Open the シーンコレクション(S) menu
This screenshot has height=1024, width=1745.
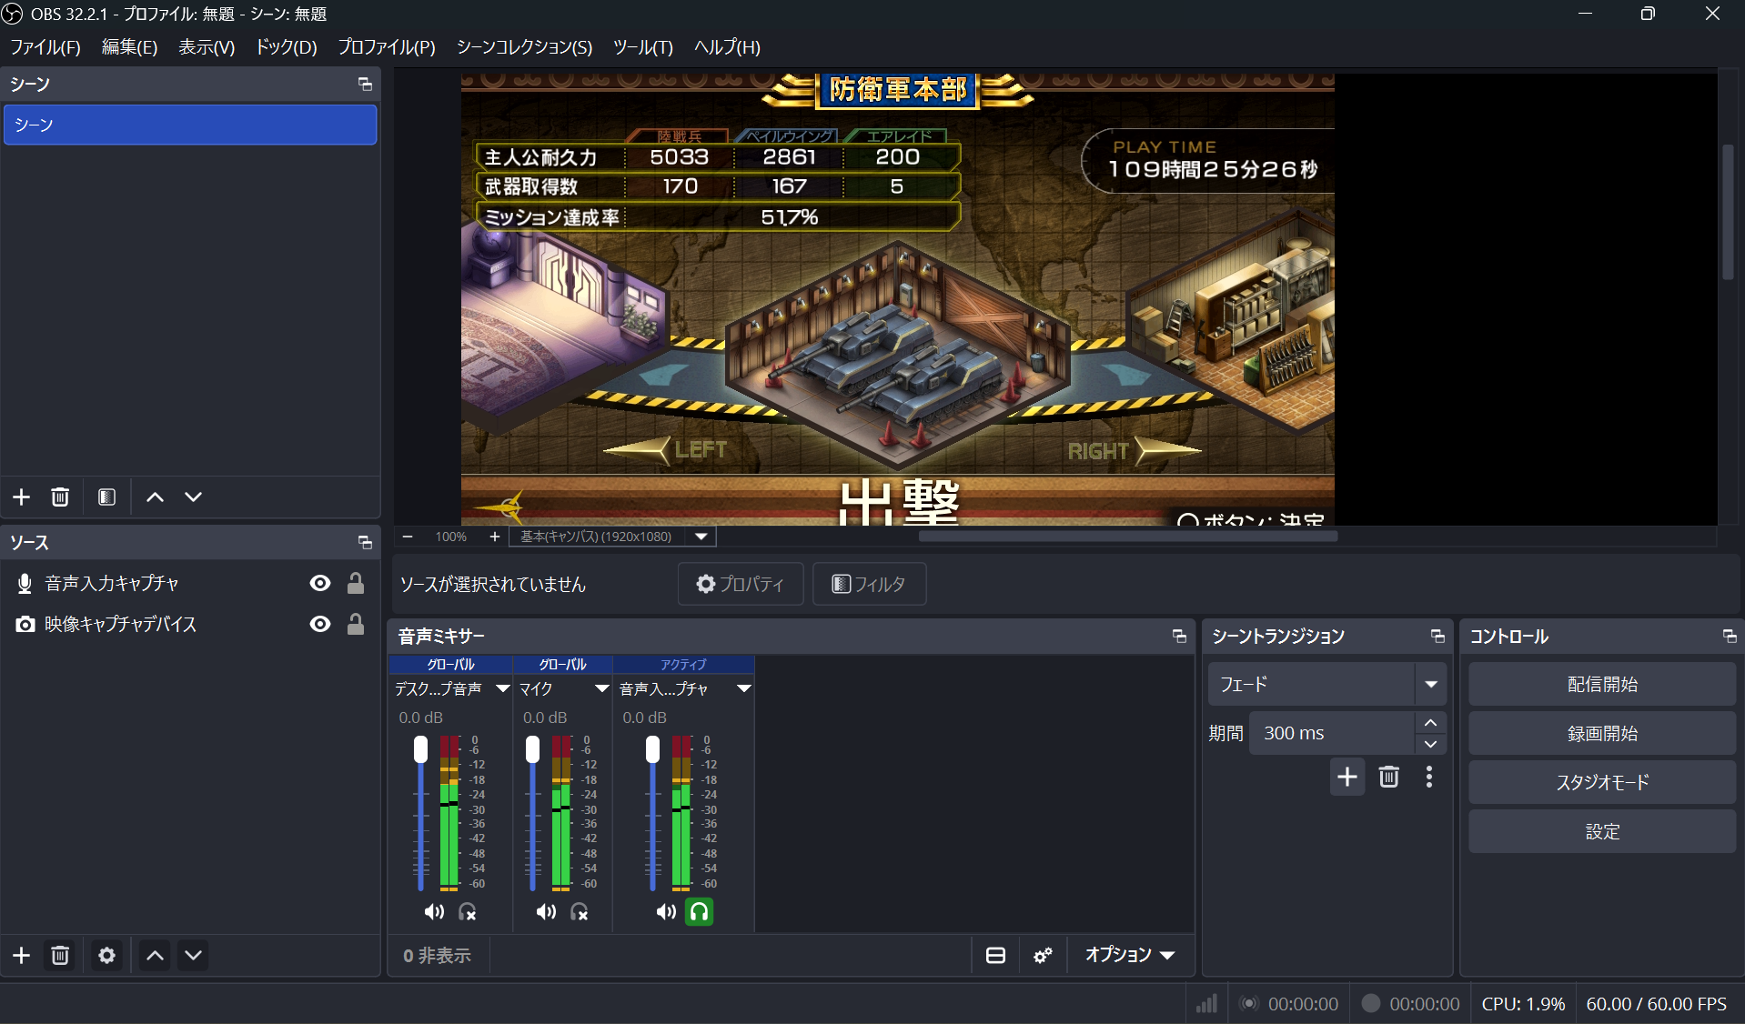click(524, 47)
